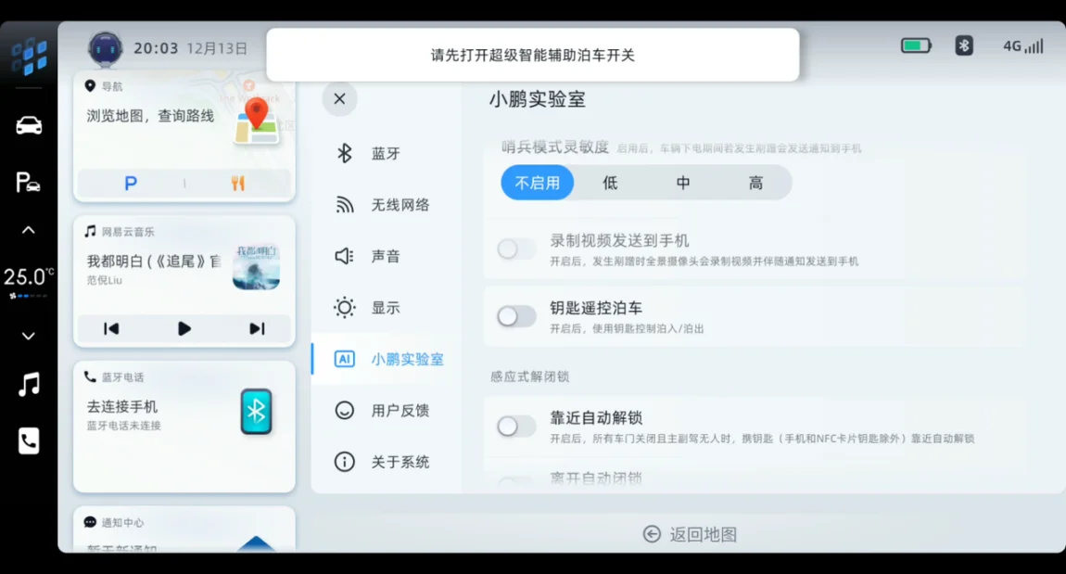Open vehicle controls car icon
Image resolution: width=1066 pixels, height=574 pixels.
[29, 126]
